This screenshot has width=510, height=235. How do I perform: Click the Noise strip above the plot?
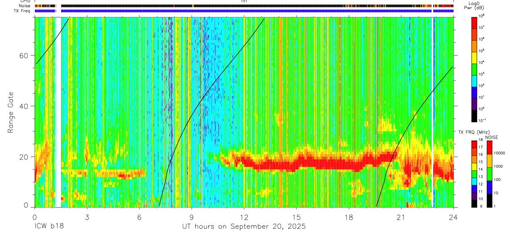pos(244,6)
